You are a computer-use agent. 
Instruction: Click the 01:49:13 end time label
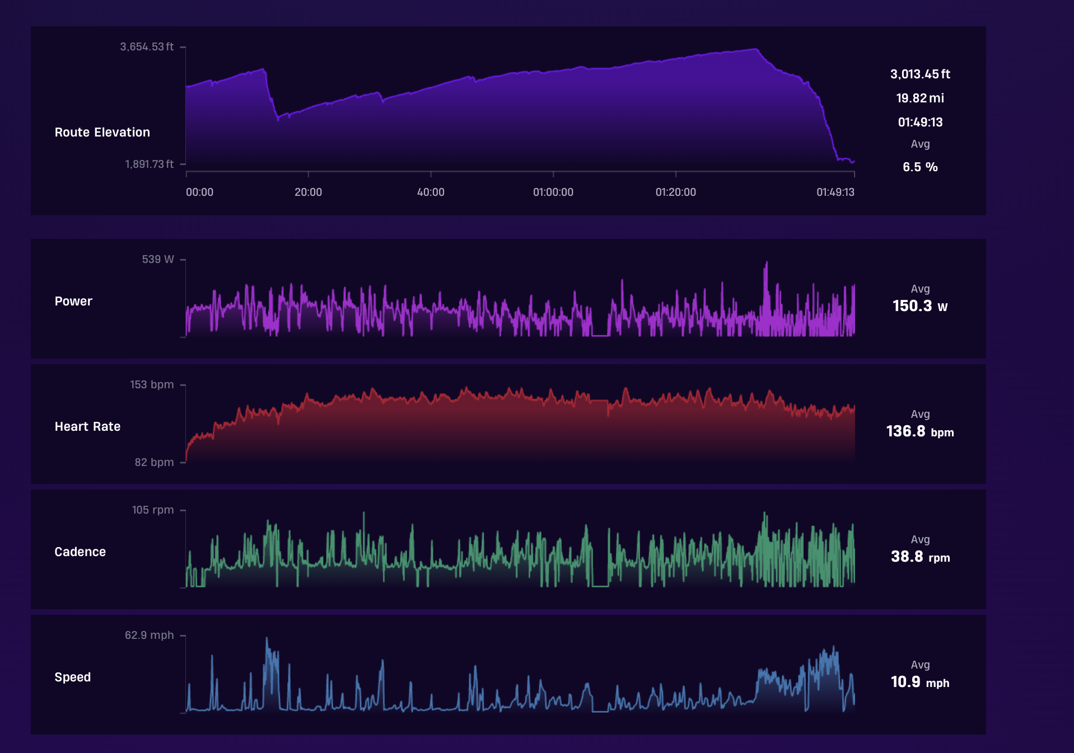835,192
